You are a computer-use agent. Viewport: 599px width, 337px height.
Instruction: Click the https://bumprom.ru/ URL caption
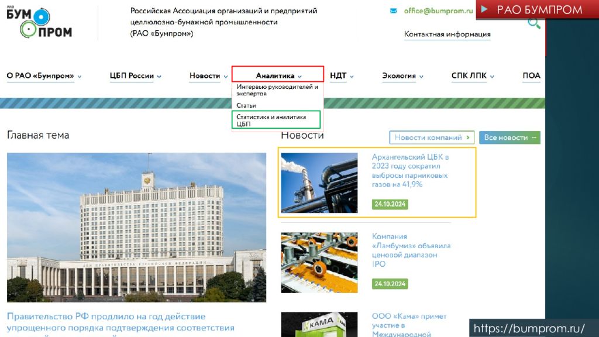pyautogui.click(x=529, y=328)
